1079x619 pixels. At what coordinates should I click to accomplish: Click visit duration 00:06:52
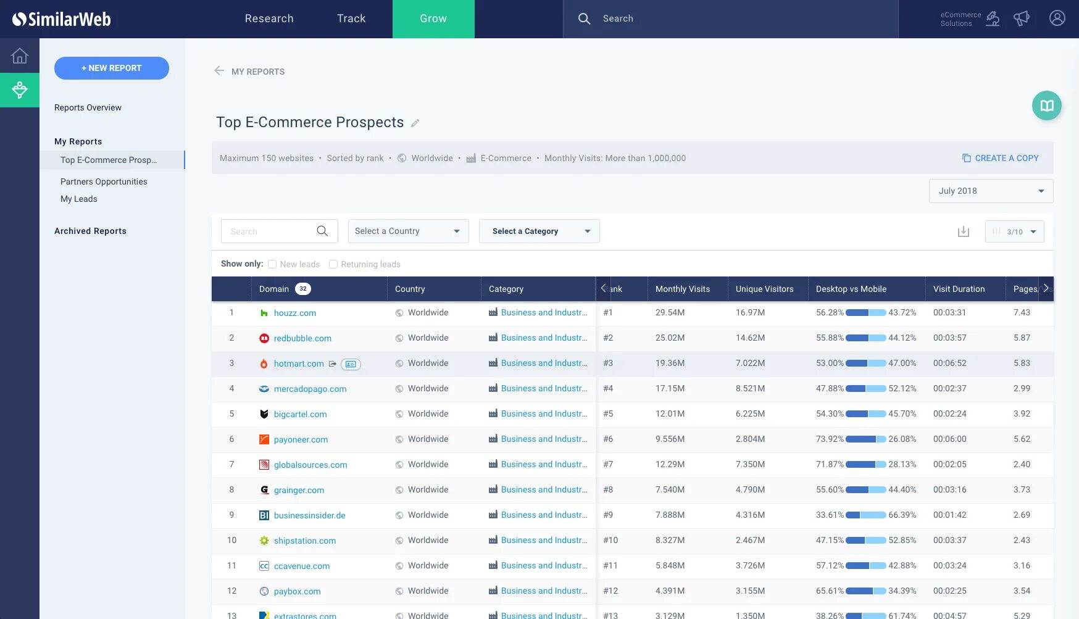pyautogui.click(x=950, y=364)
